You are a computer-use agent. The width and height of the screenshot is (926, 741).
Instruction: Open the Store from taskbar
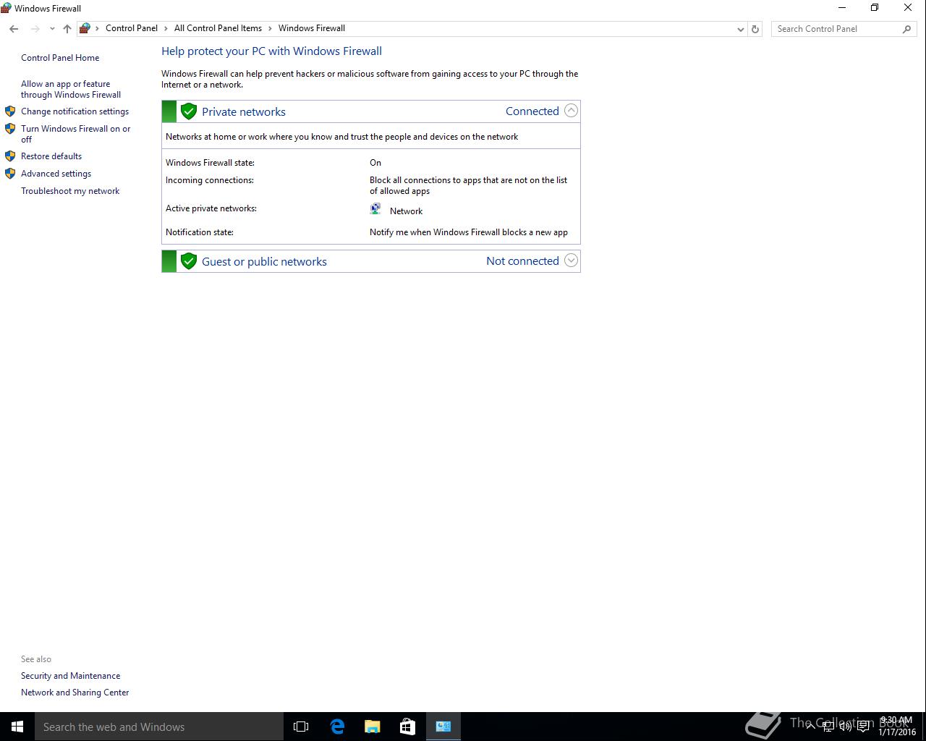point(408,727)
